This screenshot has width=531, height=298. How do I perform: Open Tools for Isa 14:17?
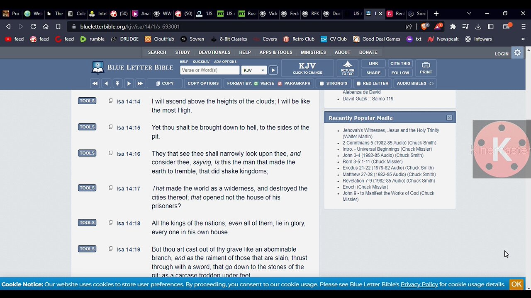(x=87, y=187)
